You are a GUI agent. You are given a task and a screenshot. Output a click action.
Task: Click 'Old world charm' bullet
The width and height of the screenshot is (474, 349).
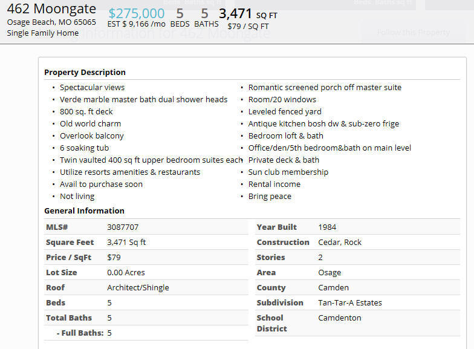[91, 123]
